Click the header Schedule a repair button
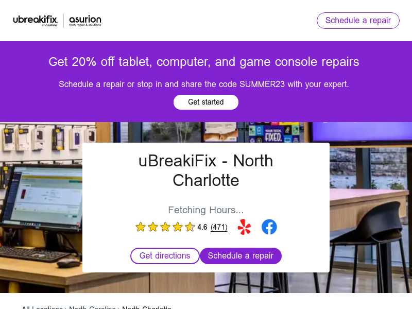 358,21
